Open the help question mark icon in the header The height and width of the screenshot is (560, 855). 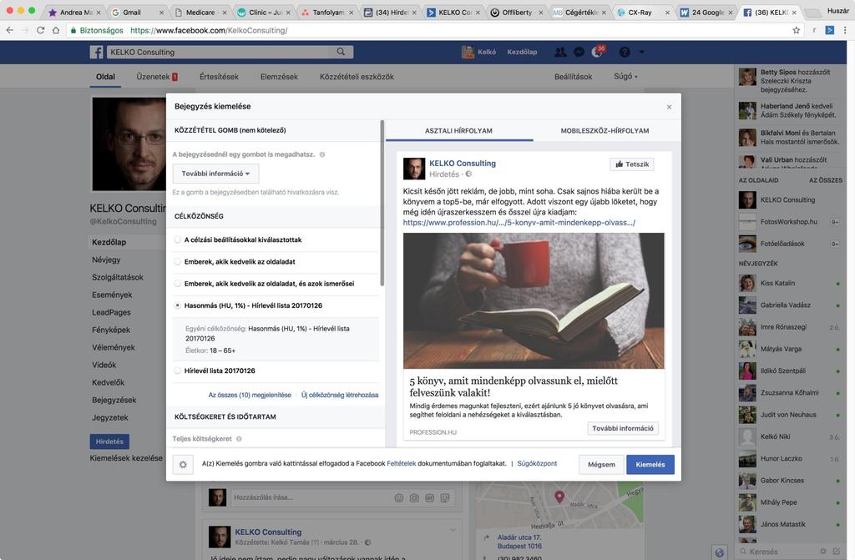coord(625,52)
